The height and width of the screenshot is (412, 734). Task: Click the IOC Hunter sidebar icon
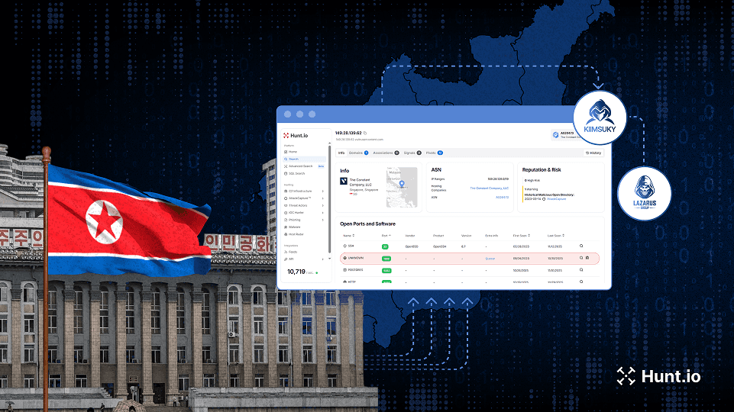pyautogui.click(x=286, y=213)
